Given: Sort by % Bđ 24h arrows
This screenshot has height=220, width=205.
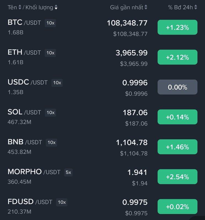Looking at the screenshot, I should coord(196,8).
